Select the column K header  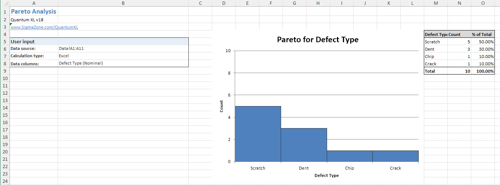point(389,3)
